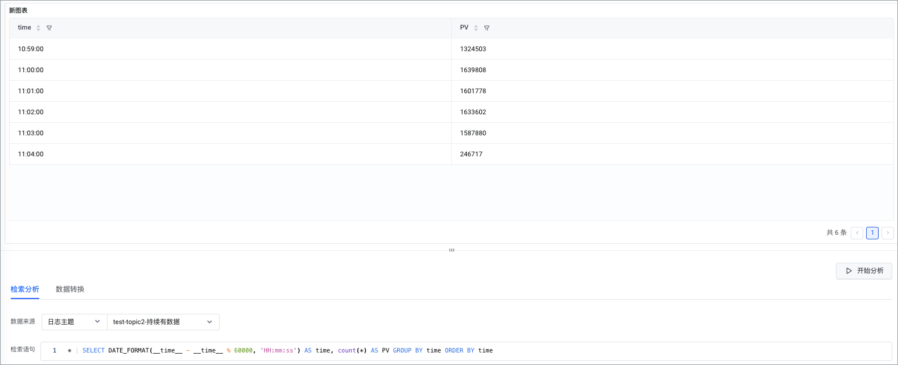Click the 数据来源 label

23,322
